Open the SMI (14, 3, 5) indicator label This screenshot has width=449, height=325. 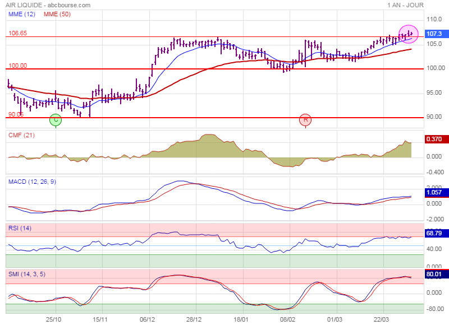point(28,274)
